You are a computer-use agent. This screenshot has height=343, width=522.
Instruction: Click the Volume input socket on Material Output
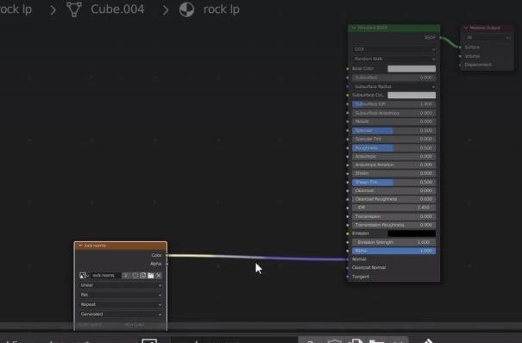click(461, 56)
